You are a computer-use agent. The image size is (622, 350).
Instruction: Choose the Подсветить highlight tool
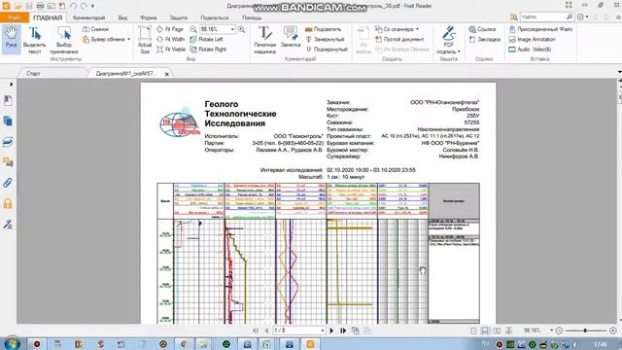(x=324, y=29)
